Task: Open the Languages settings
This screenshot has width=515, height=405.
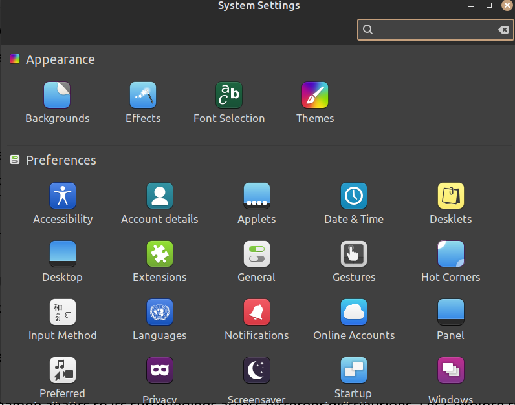Action: click(x=160, y=313)
